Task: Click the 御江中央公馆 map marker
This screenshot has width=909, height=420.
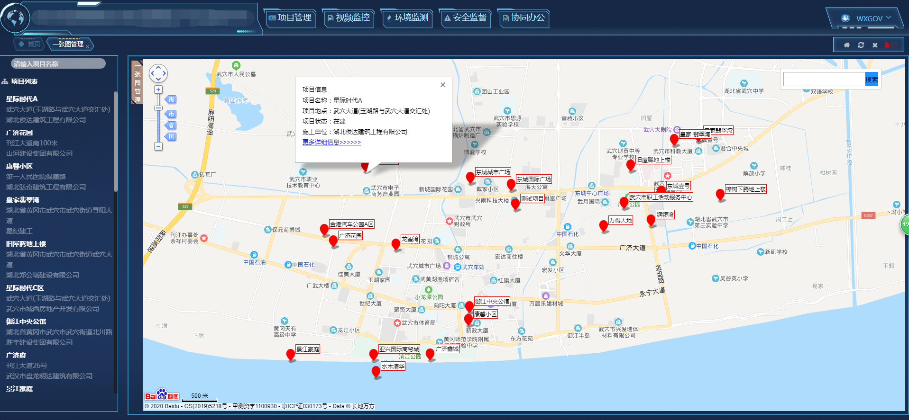Action: point(469,306)
